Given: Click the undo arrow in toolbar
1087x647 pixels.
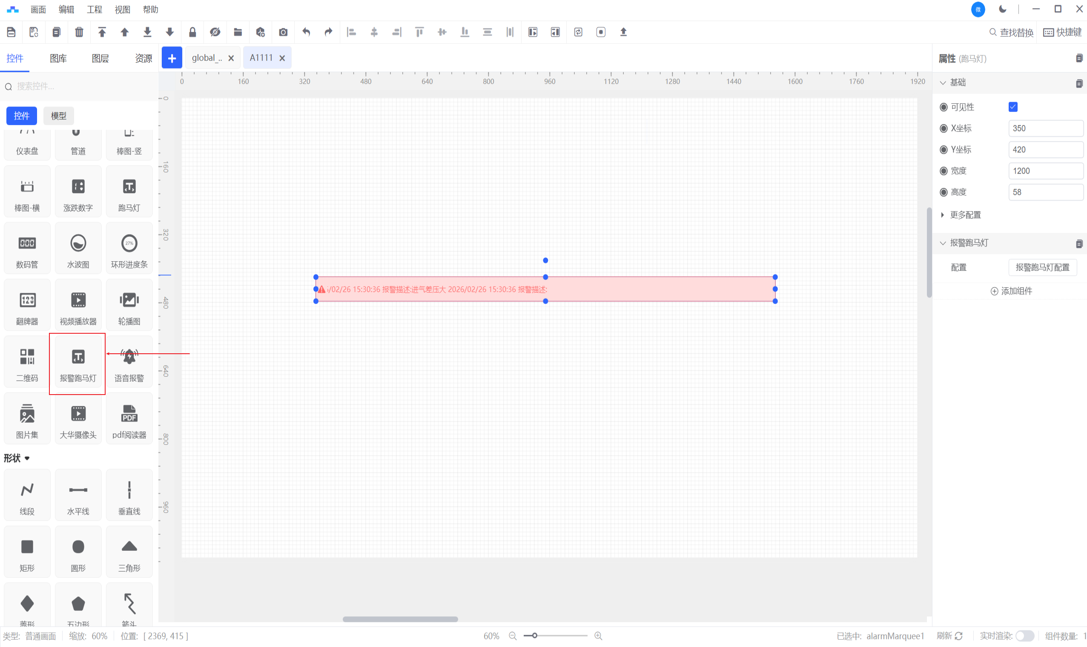Looking at the screenshot, I should point(306,32).
